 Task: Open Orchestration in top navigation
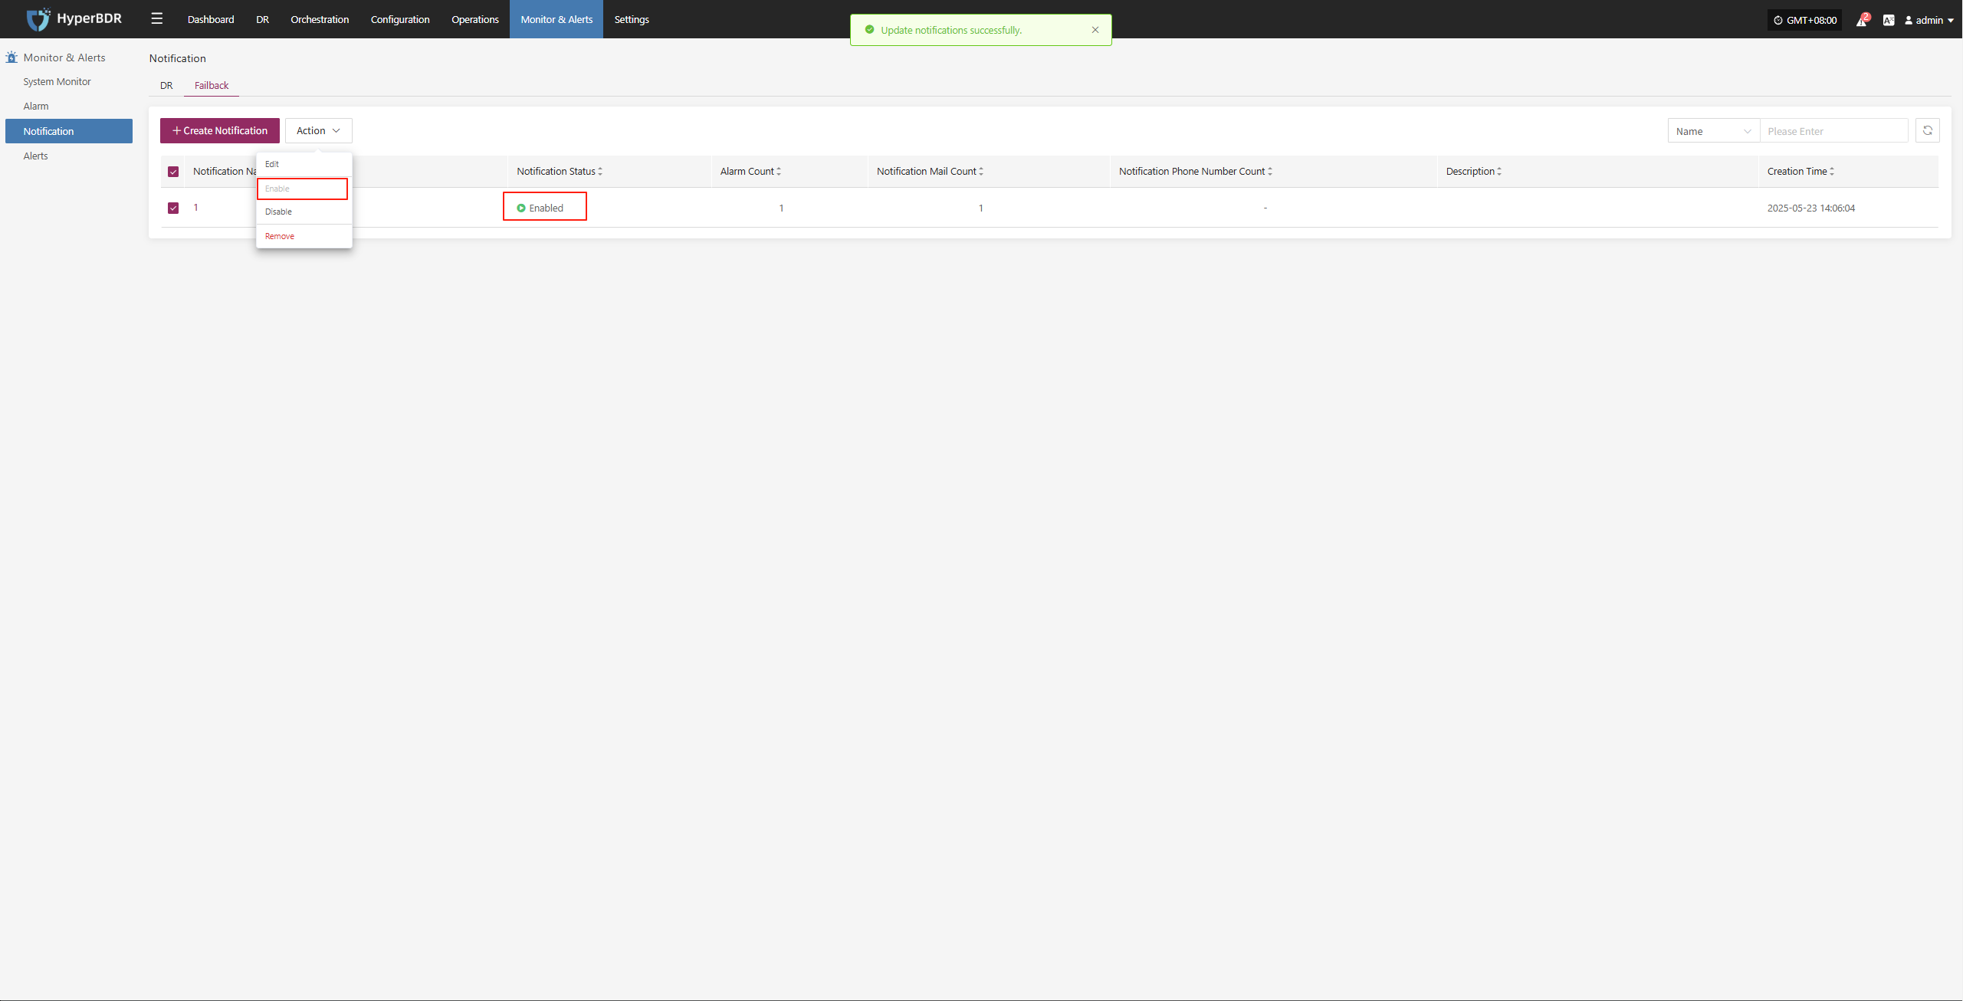point(320,19)
